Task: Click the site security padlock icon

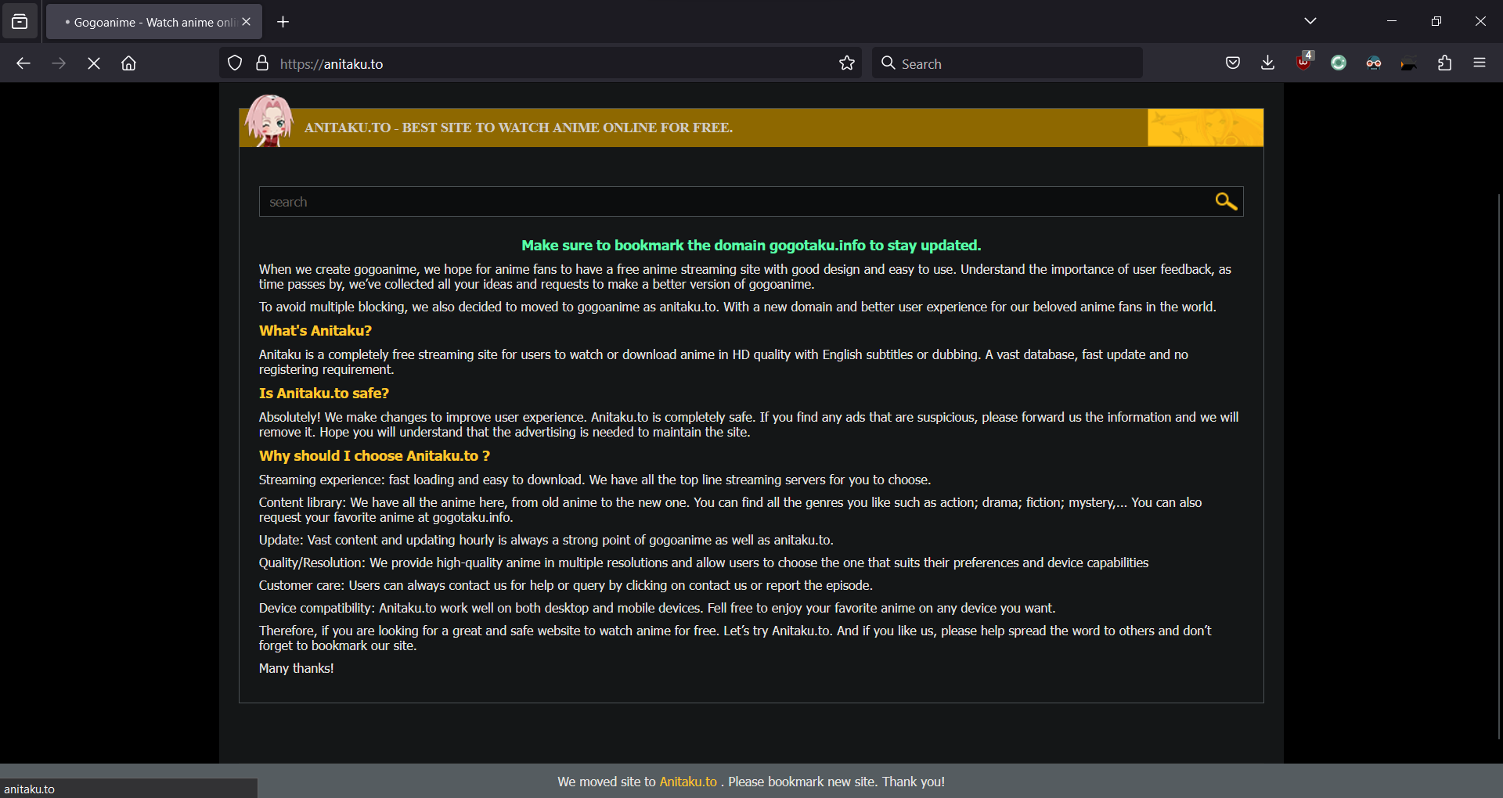Action: point(262,63)
